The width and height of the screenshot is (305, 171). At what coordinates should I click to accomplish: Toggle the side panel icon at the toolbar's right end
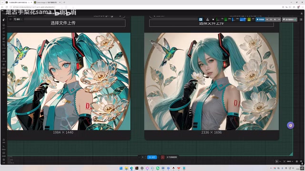[301, 19]
